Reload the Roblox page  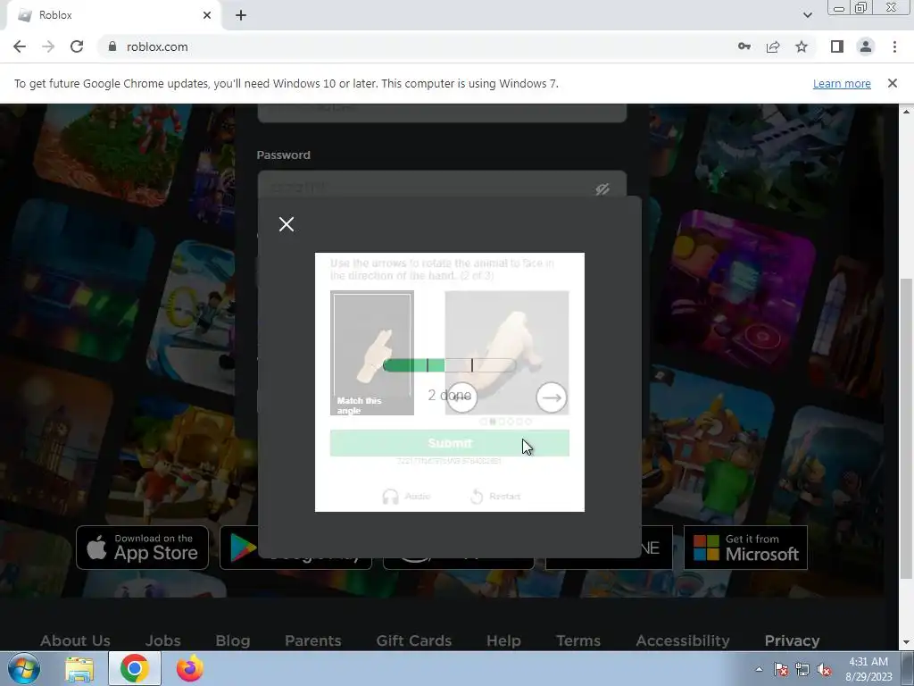tap(77, 46)
